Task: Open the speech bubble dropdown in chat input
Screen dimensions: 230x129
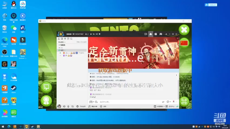Action: pyautogui.click(x=168, y=102)
